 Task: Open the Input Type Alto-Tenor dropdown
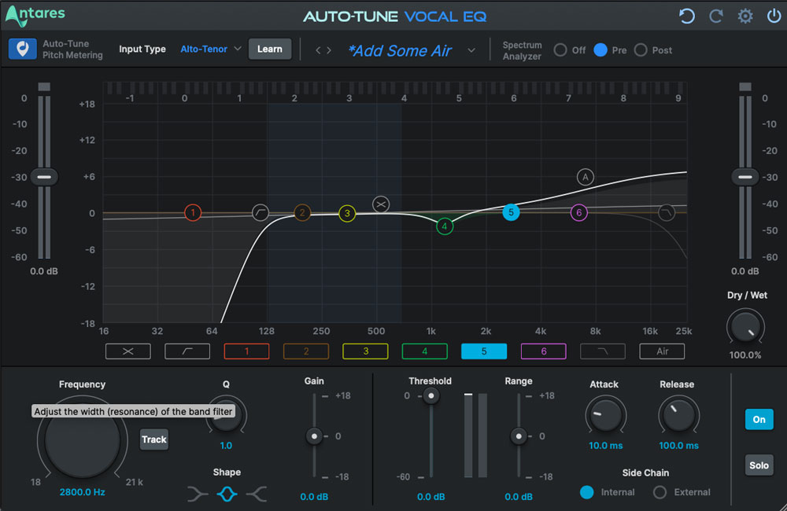[x=211, y=50]
